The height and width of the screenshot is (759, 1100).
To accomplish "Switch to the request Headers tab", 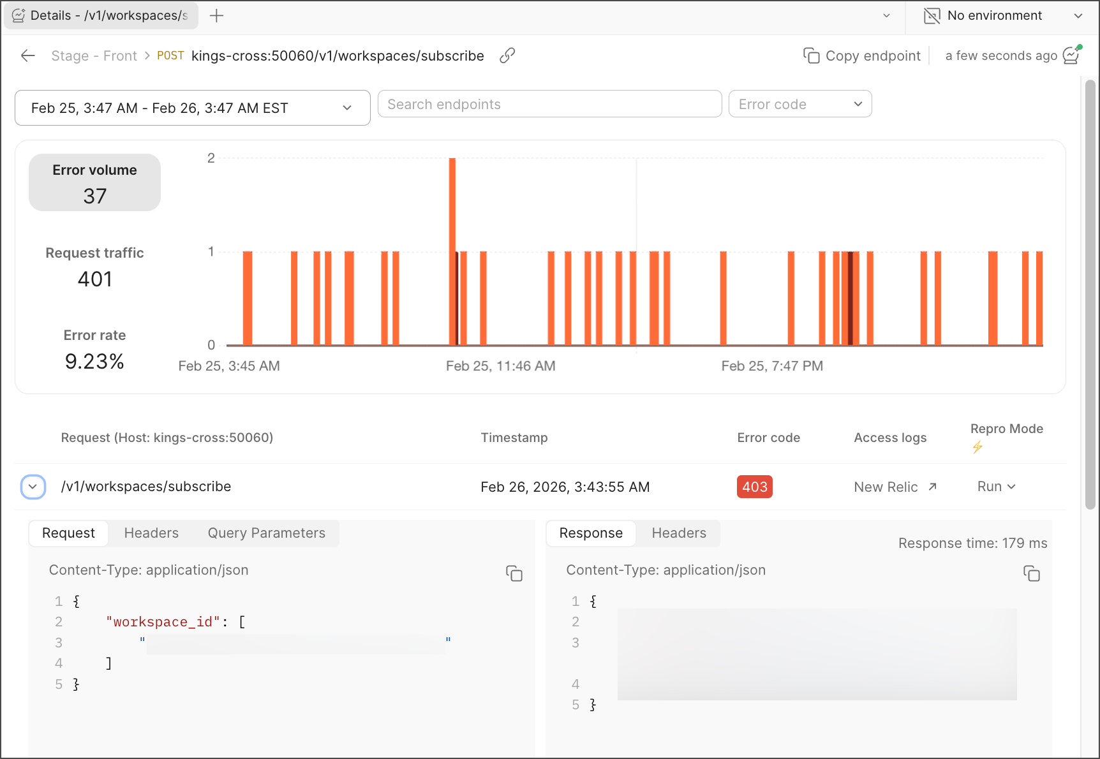I will [151, 533].
